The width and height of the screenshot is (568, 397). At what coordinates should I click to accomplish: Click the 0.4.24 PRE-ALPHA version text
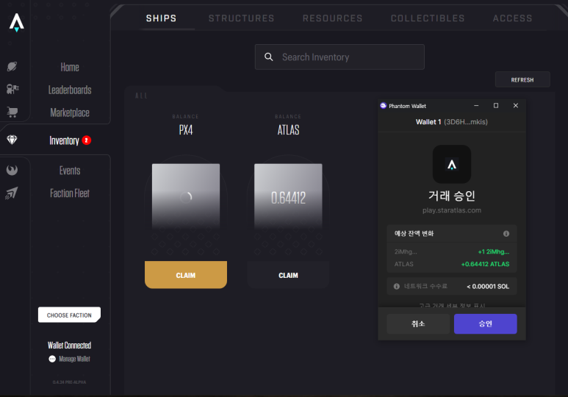tap(69, 382)
